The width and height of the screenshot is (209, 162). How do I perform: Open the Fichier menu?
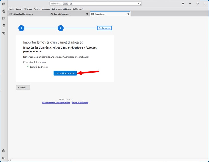[x=11, y=9]
